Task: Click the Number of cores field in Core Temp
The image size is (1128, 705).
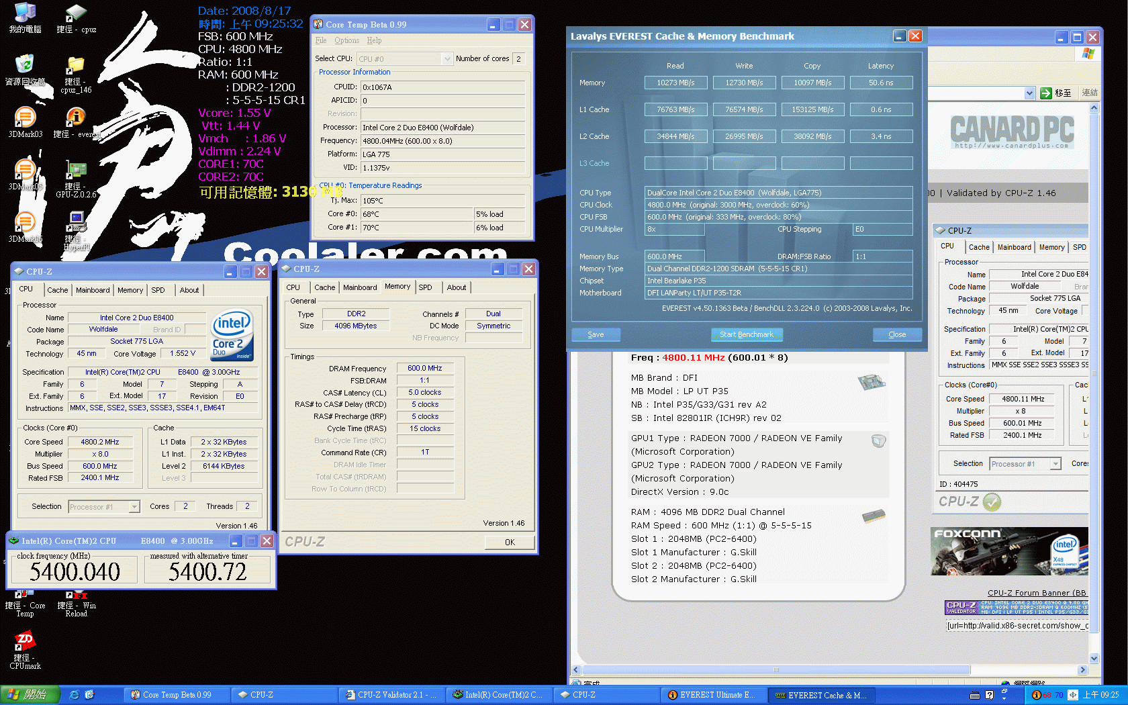Action: point(519,59)
